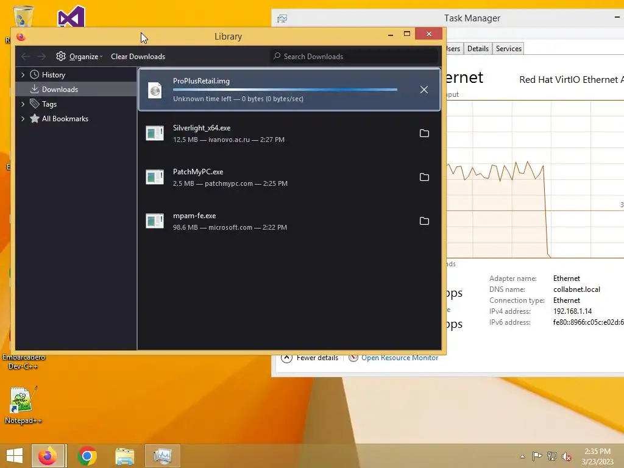624x468 pixels.
Task: Click the Silverlight_x64.exe file icon
Action: pos(155,133)
